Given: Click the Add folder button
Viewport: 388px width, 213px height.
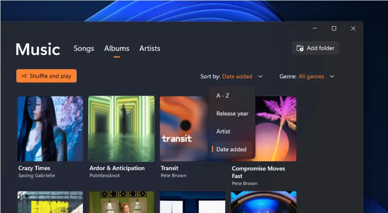Looking at the screenshot, I should point(316,48).
